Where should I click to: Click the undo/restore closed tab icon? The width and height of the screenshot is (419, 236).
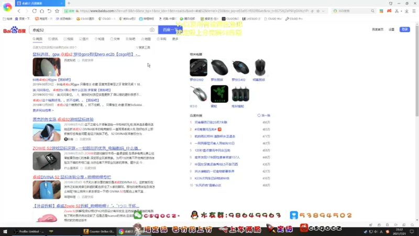(x=49, y=11)
